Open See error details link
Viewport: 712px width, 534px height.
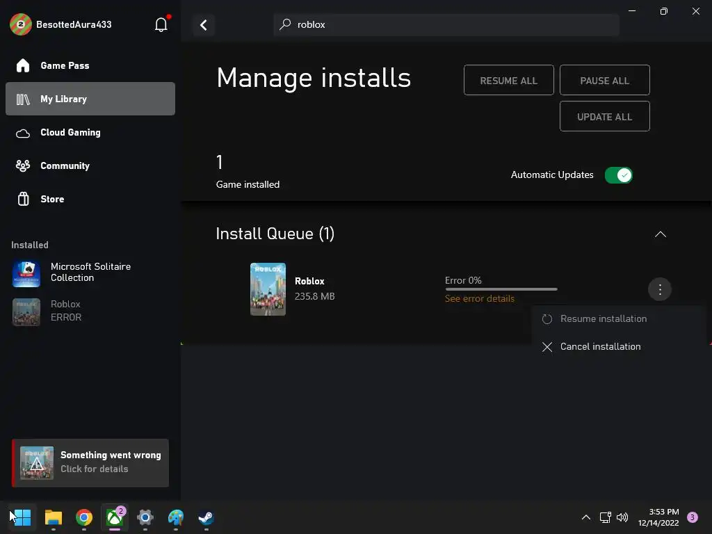[x=480, y=299]
